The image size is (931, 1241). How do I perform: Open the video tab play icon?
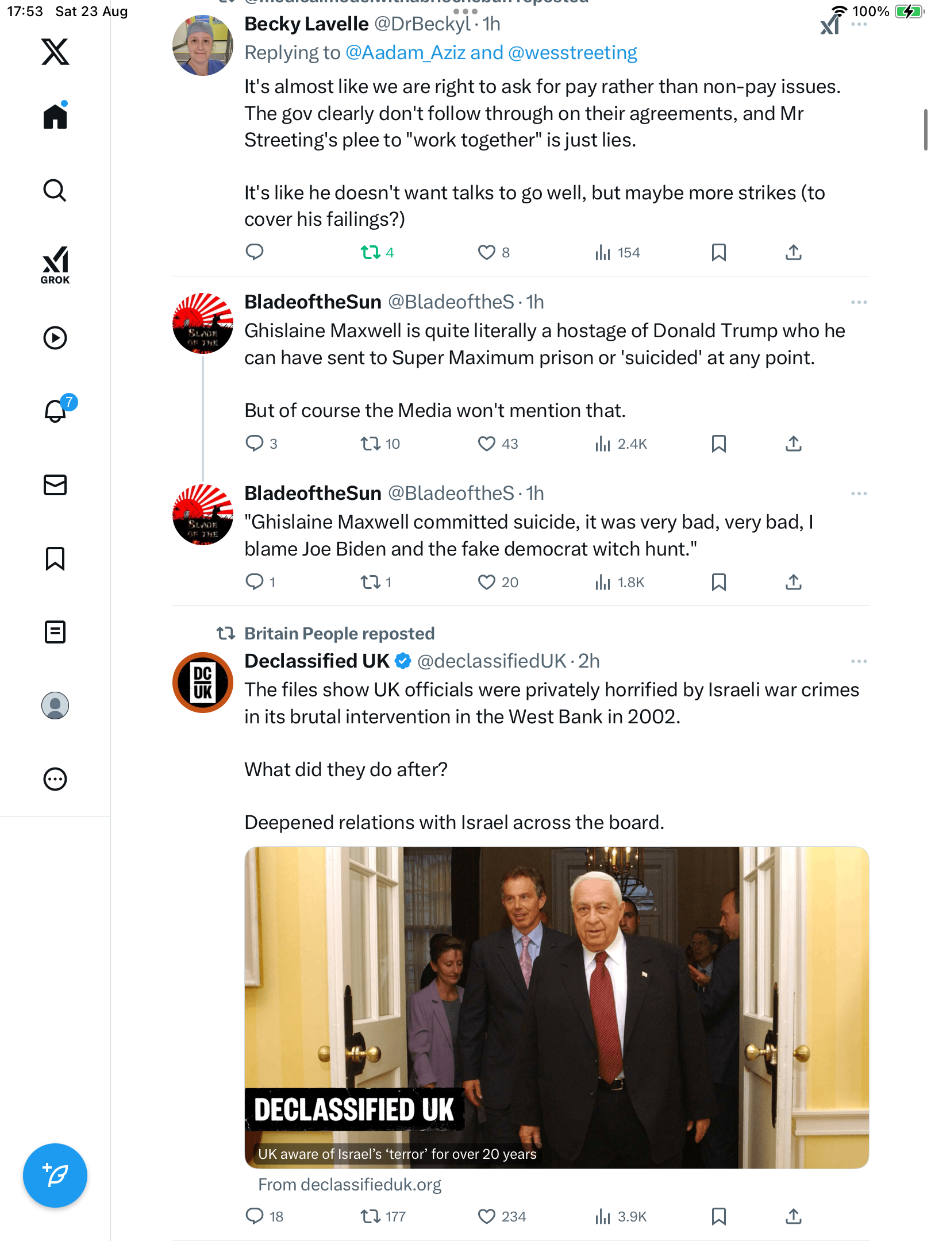pyautogui.click(x=55, y=338)
